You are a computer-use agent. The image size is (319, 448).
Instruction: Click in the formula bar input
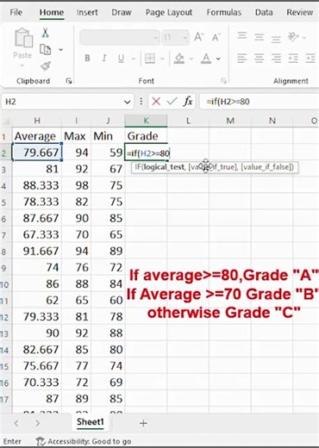click(260, 102)
